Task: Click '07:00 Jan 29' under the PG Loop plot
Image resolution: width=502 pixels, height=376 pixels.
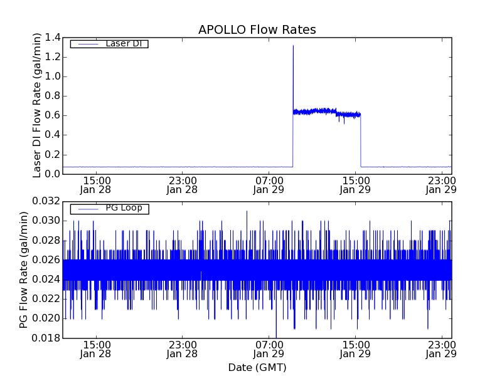Action: click(269, 350)
